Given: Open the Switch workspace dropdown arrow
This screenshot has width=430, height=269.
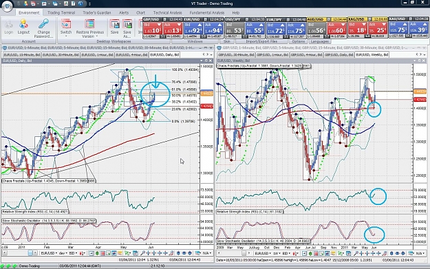Looking at the screenshot, I should 66,36.
